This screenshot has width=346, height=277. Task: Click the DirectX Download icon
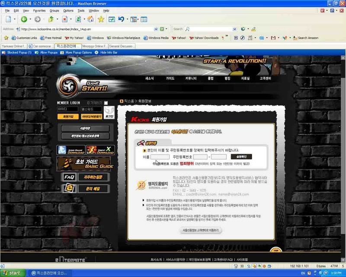pos(100,150)
